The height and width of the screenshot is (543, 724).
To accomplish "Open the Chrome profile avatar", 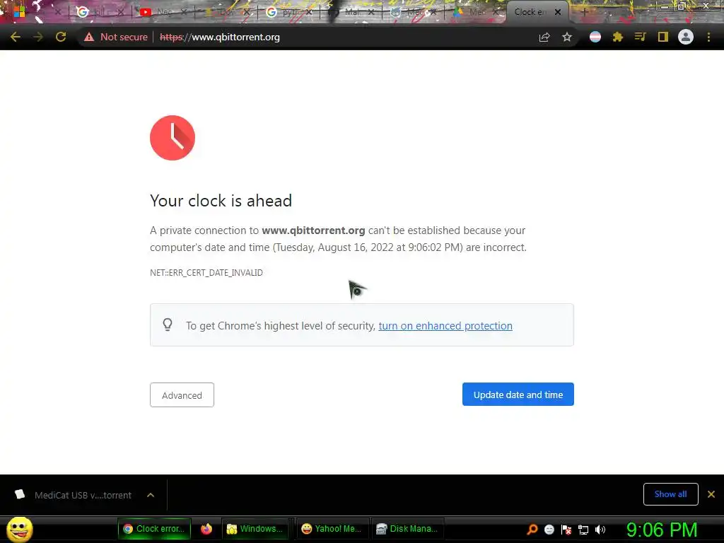I will 686,37.
